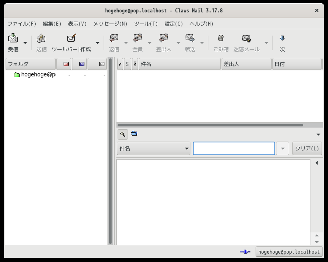Screen dimensions: 328x262
Task: Sort messages by the 件名 column header
Action: point(180,64)
